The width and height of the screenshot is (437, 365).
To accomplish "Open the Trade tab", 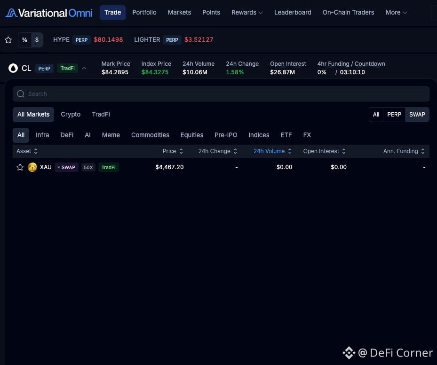I will click(112, 13).
